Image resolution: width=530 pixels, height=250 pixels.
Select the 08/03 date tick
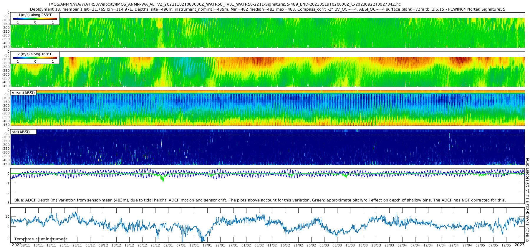pos(337,245)
